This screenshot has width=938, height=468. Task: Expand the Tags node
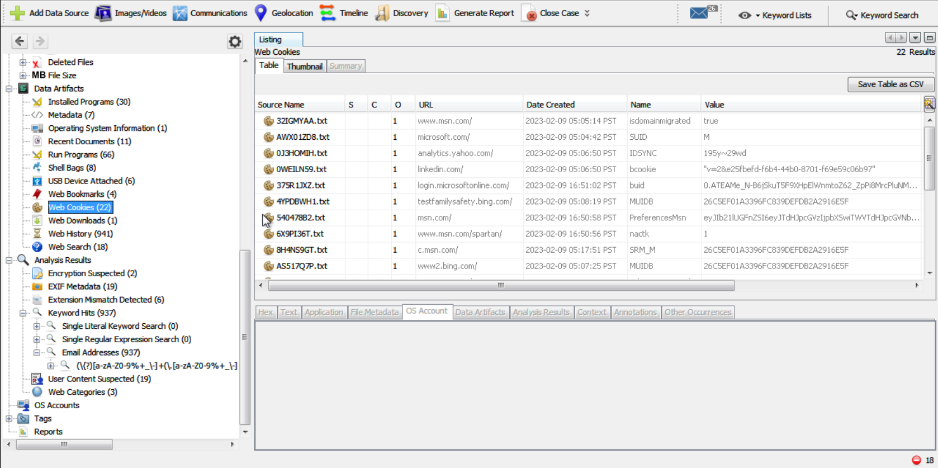coord(9,419)
